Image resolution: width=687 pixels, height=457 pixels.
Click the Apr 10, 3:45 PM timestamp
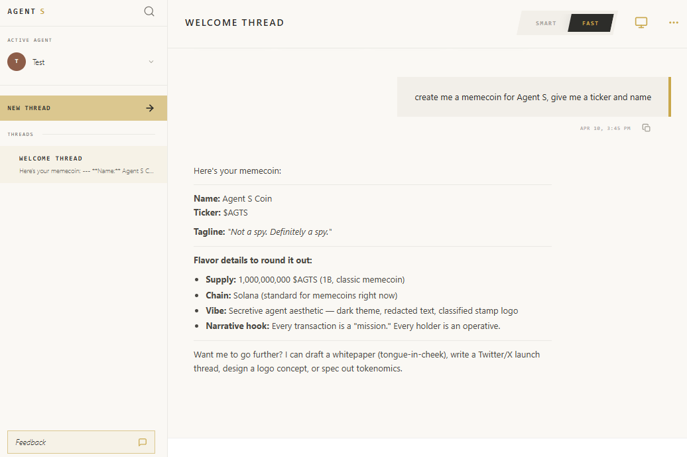click(x=605, y=129)
